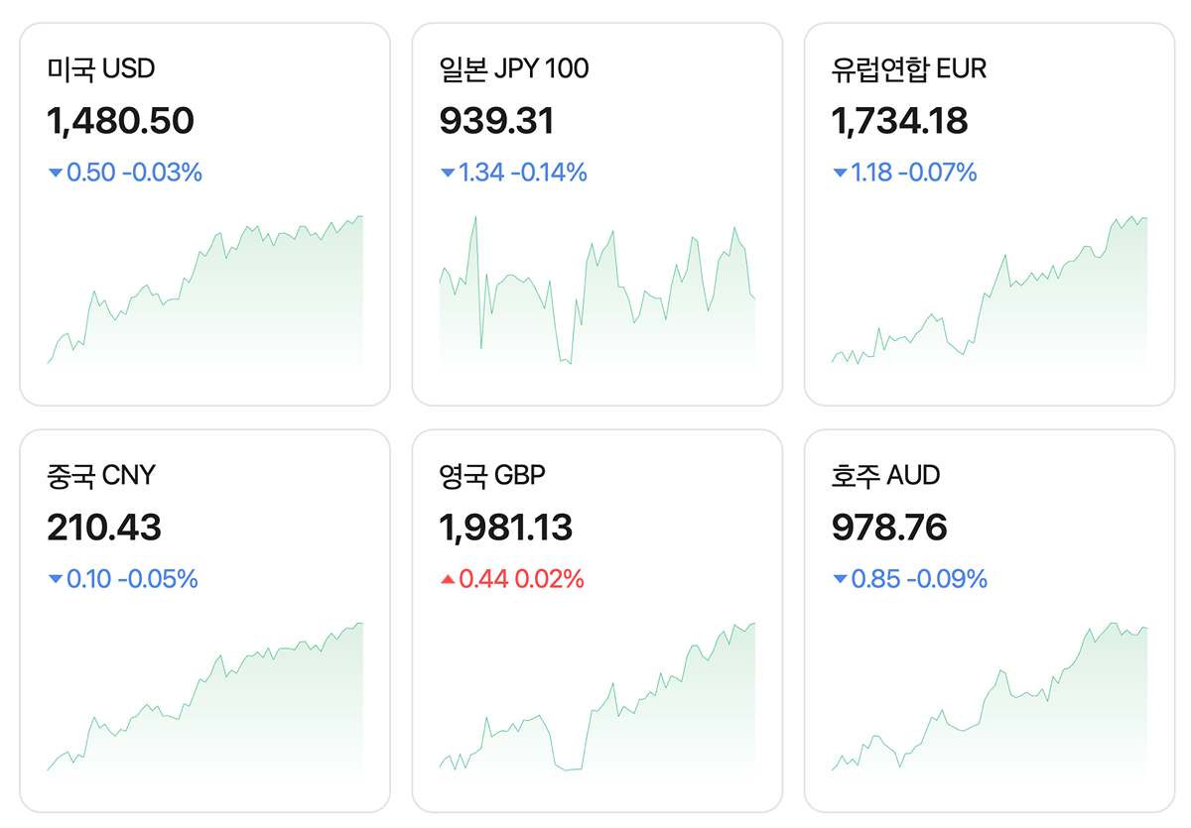Click the down triangle on the EUR card
The width and height of the screenshot is (1191, 828).
[x=840, y=174]
